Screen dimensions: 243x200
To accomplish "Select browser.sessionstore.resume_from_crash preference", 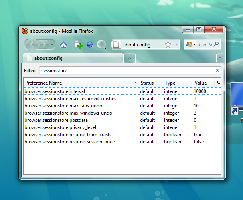I will click(x=122, y=135).
